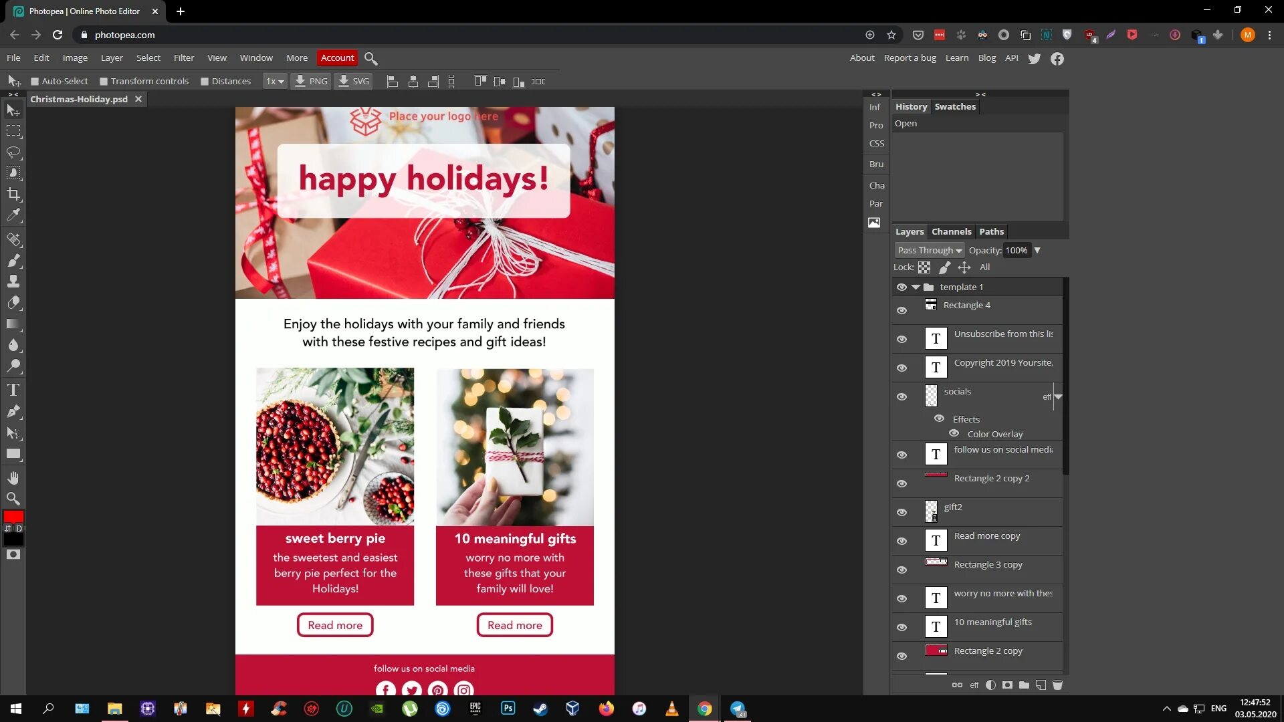
Task: Collapse the template 1 folder
Action: click(x=916, y=287)
